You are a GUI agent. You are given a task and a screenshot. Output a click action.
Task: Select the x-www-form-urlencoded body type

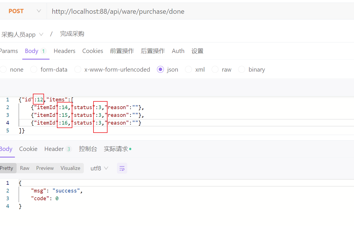pos(112,70)
